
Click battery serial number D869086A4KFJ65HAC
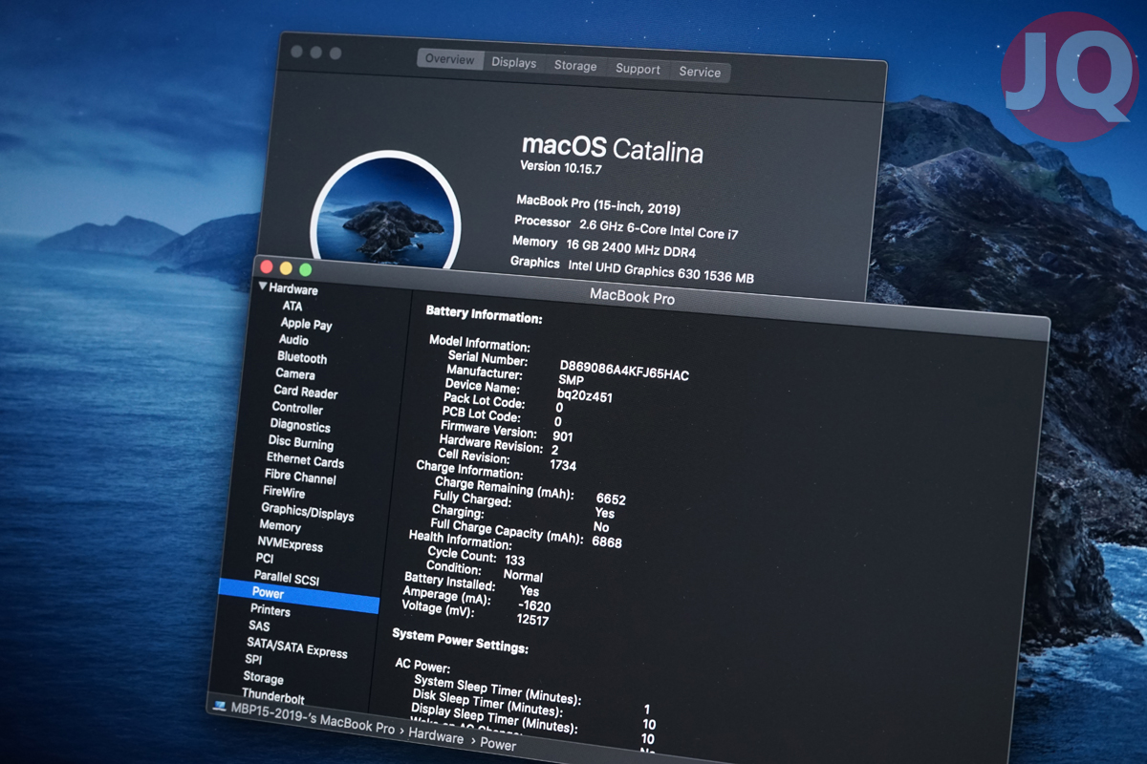624,371
